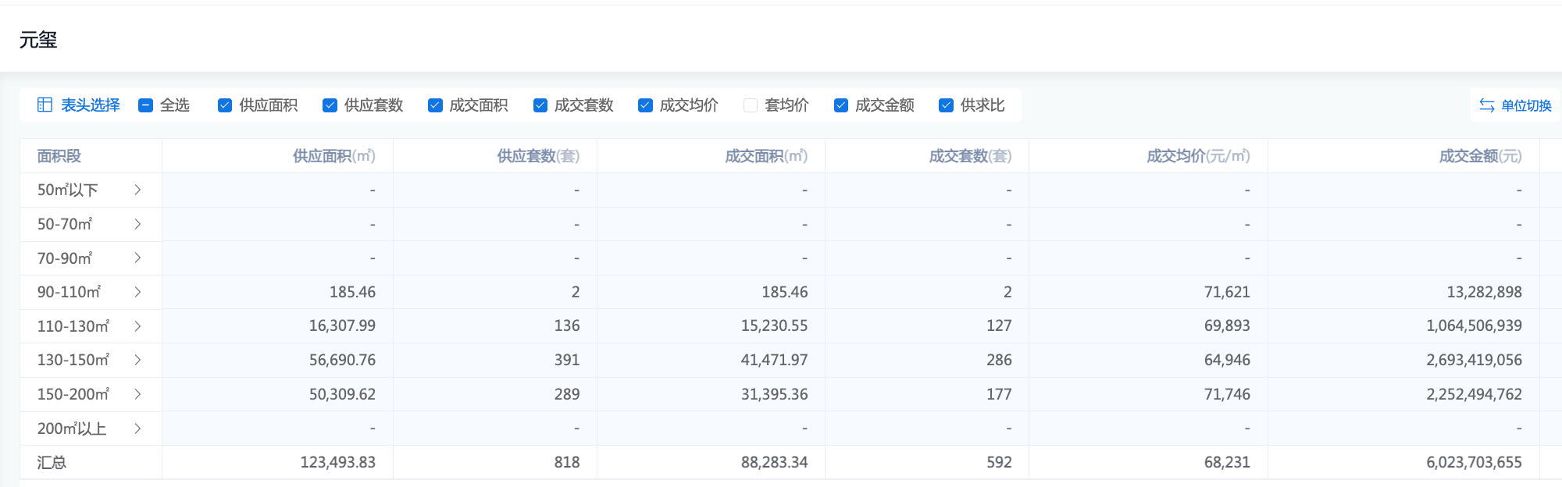Select the 成交金额(元) column header

click(x=1480, y=156)
